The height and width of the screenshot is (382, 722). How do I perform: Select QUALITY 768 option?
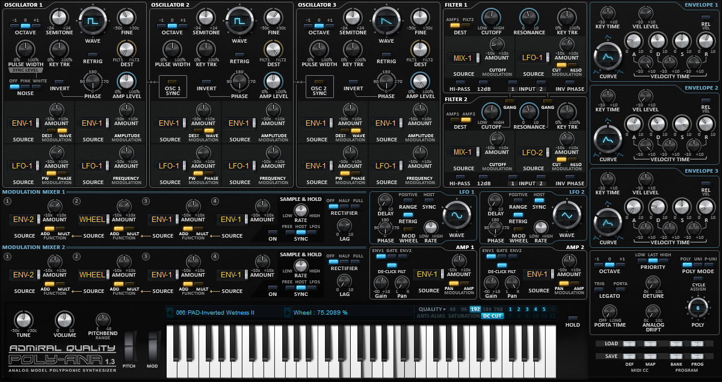[x=498, y=309]
